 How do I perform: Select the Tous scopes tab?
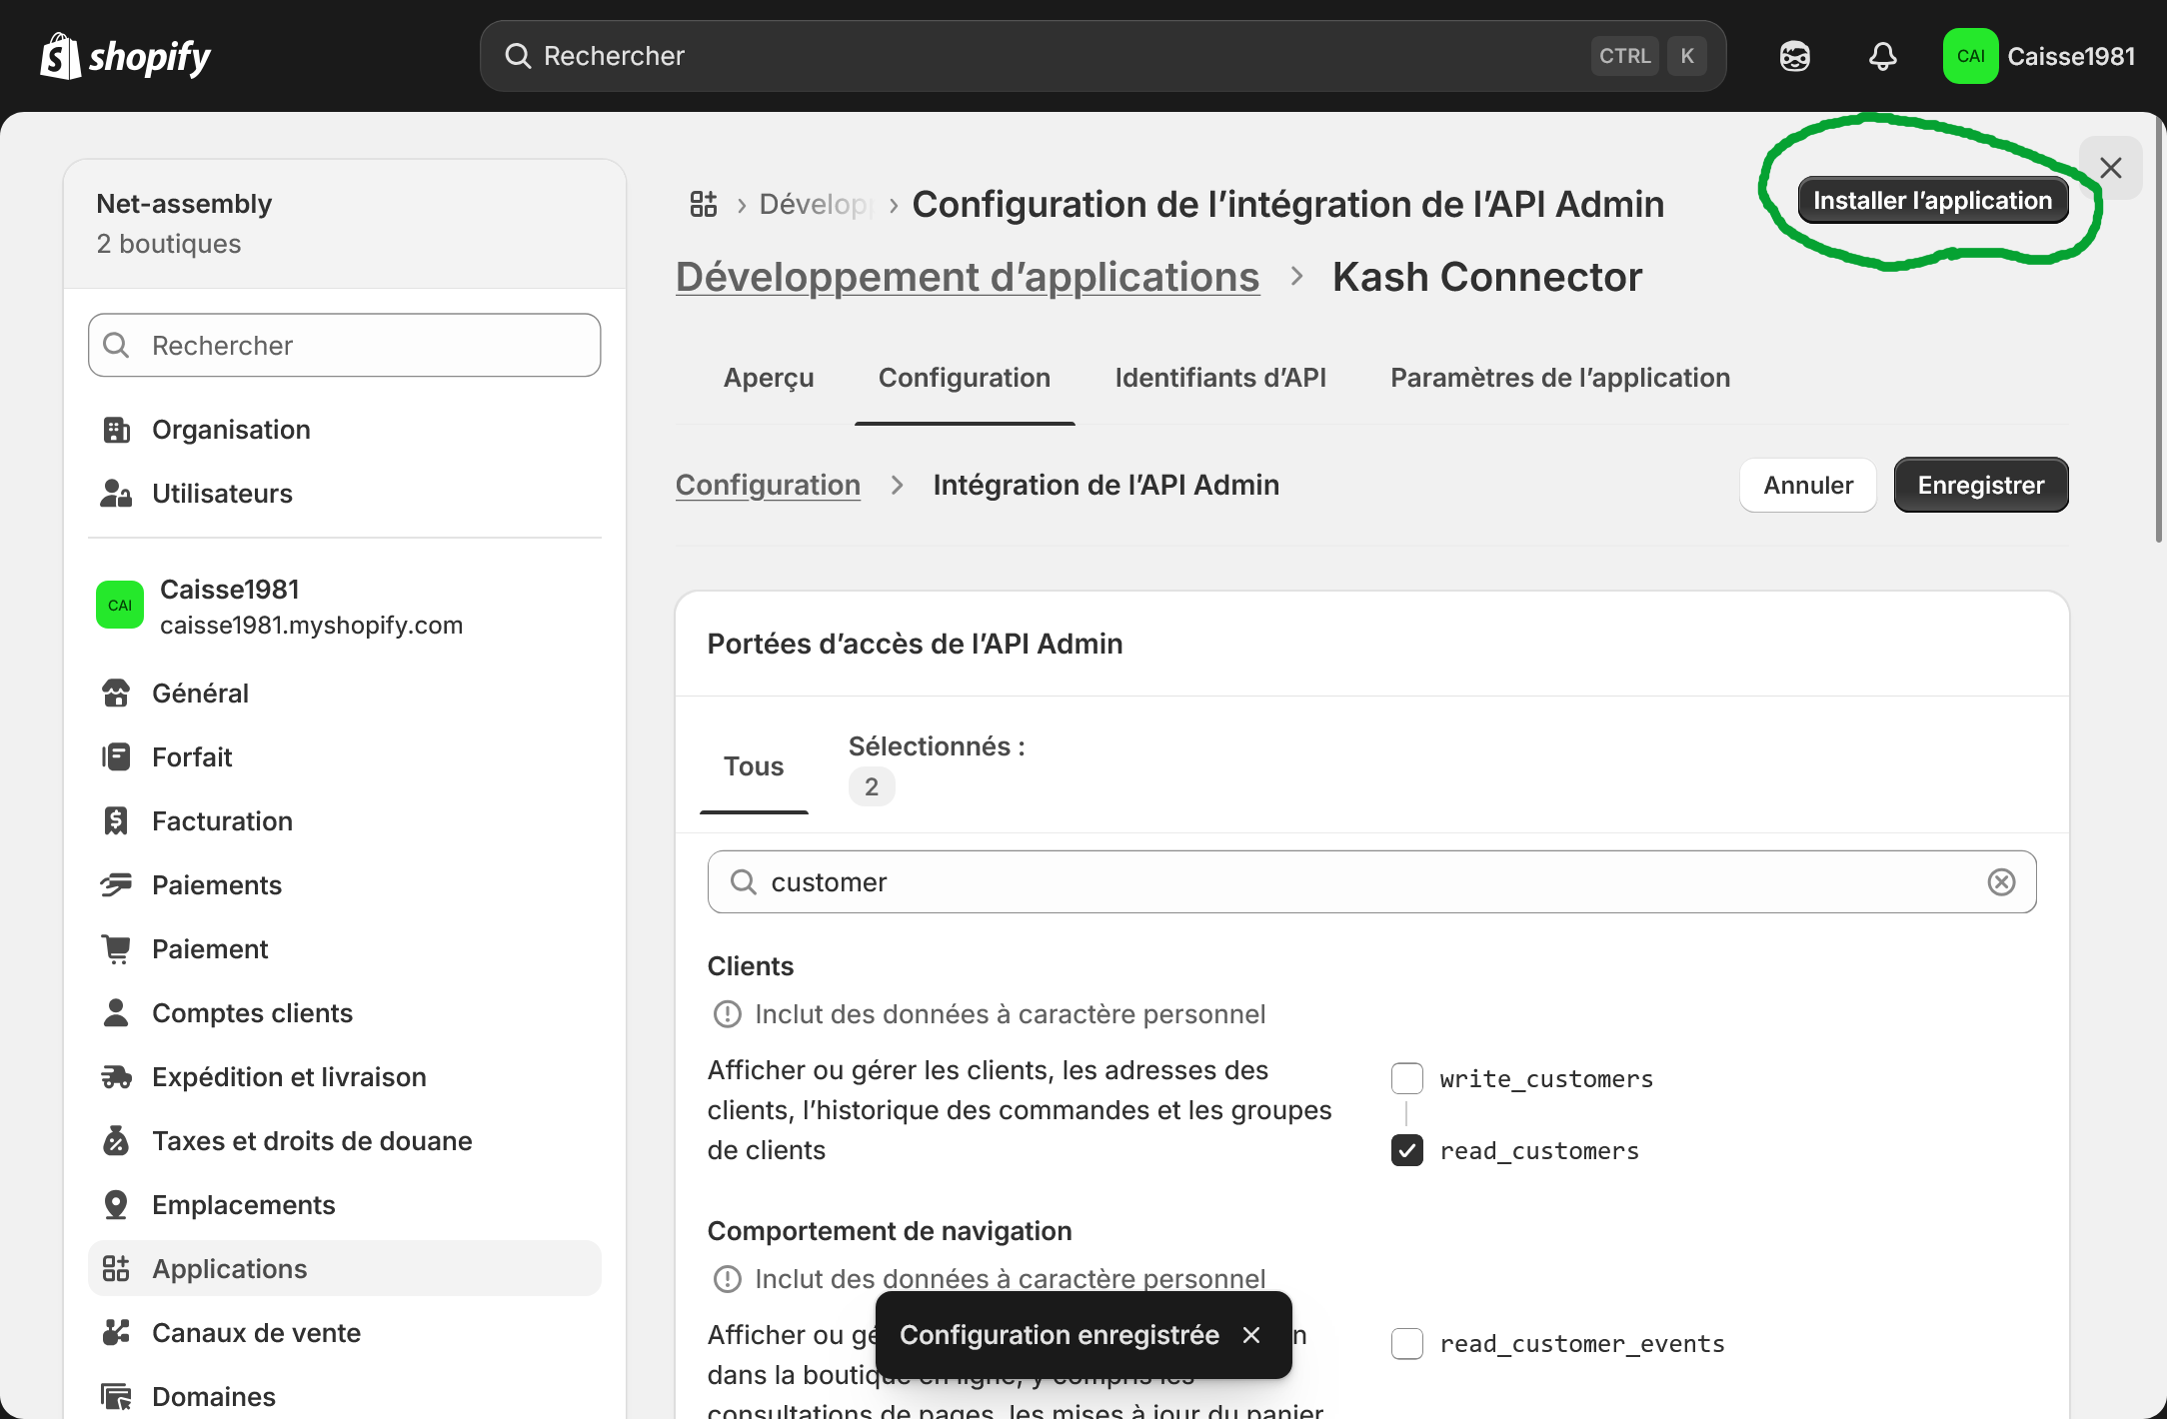pyautogui.click(x=753, y=766)
